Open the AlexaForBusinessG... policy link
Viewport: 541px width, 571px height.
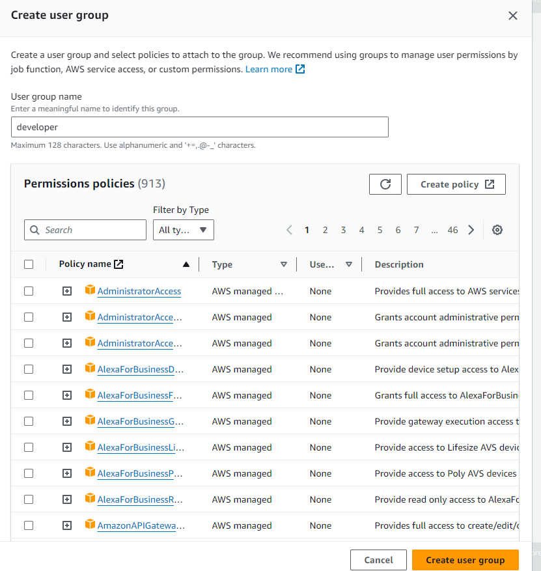click(x=140, y=421)
